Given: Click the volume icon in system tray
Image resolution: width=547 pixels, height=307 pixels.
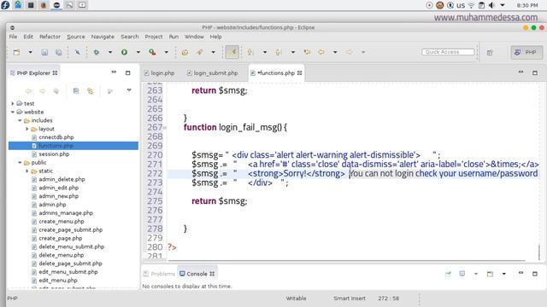Looking at the screenshot, I should click(x=492, y=5).
